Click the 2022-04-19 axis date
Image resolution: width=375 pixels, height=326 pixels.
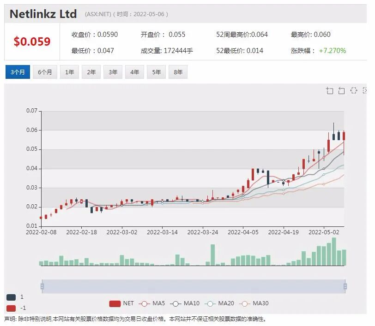[284, 232]
